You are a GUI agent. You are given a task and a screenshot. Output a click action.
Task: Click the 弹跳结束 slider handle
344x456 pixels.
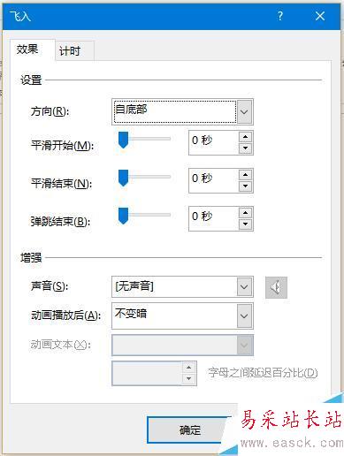coord(123,216)
